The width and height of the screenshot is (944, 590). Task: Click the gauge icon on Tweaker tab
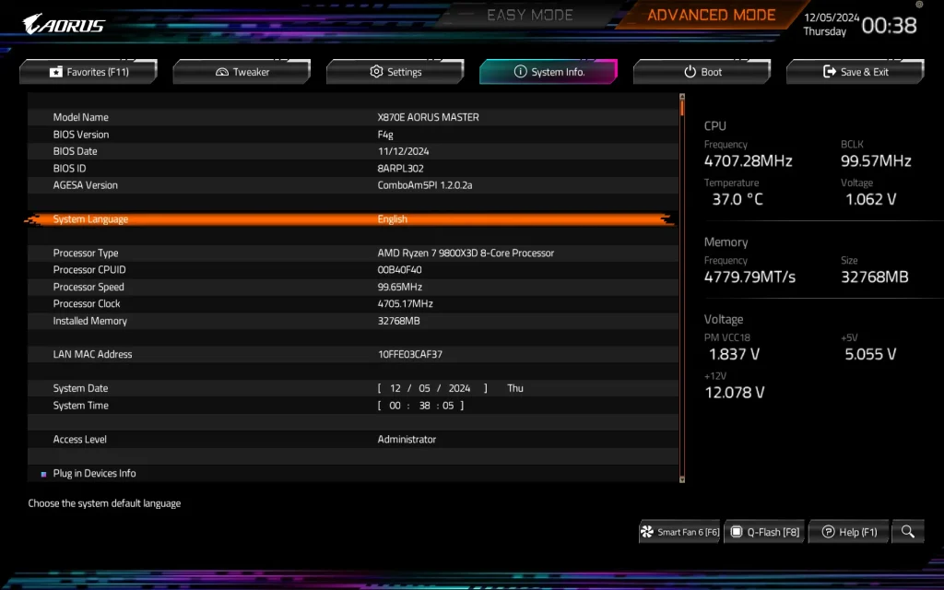tap(220, 72)
